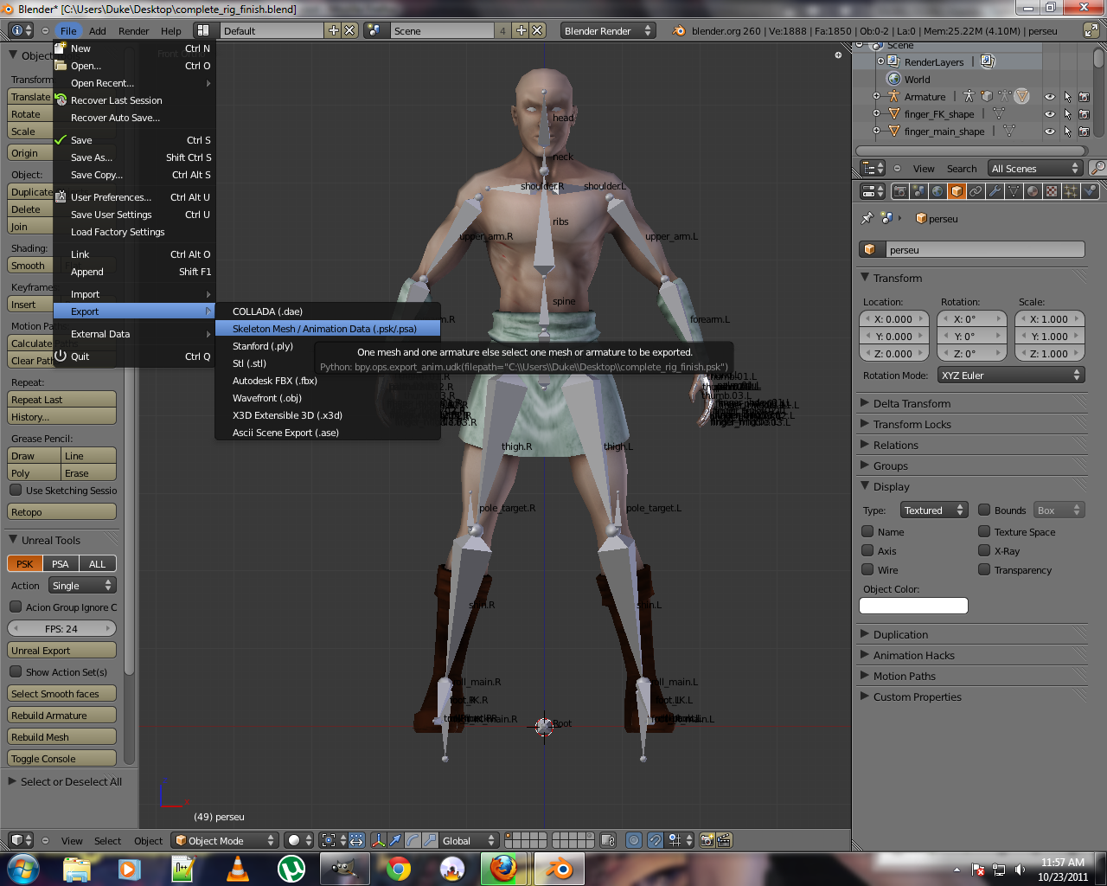Enable Show Action Set(s) checkbox

(x=16, y=671)
